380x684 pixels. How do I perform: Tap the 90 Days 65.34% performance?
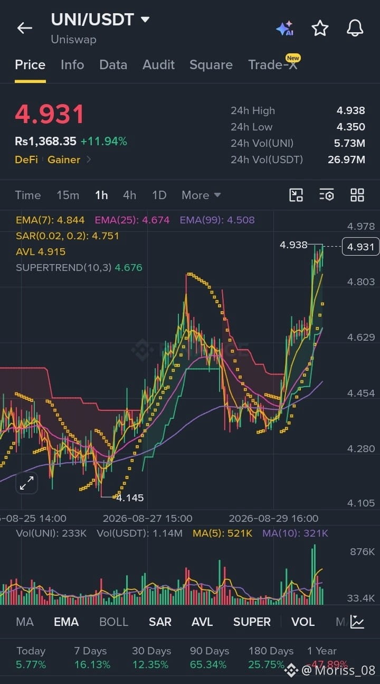[208, 658]
